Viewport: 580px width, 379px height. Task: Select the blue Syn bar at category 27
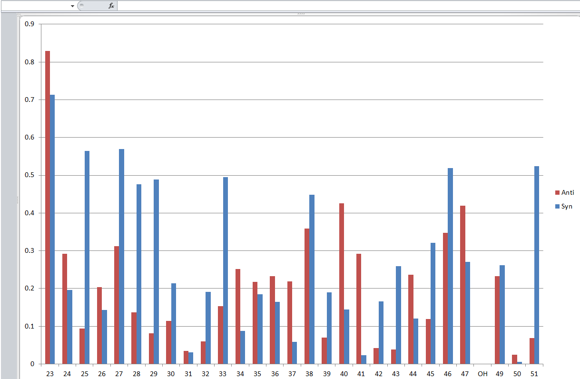pyautogui.click(x=121, y=257)
